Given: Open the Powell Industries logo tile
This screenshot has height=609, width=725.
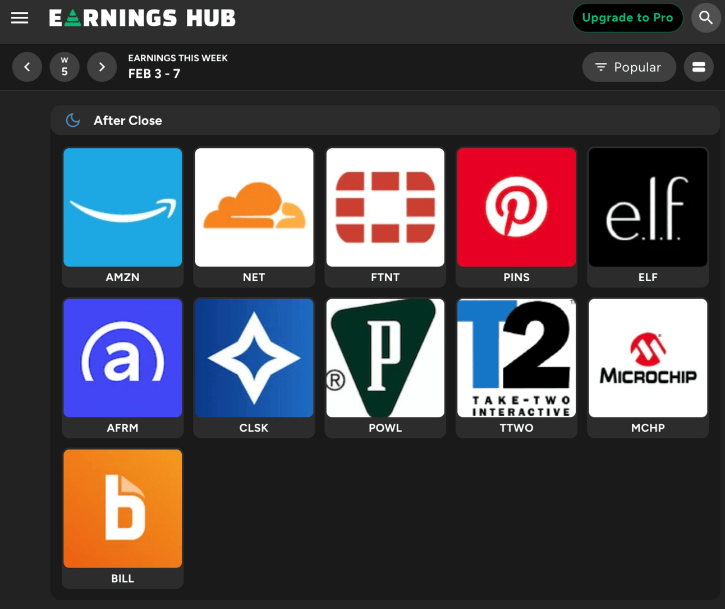Looking at the screenshot, I should click(386, 358).
